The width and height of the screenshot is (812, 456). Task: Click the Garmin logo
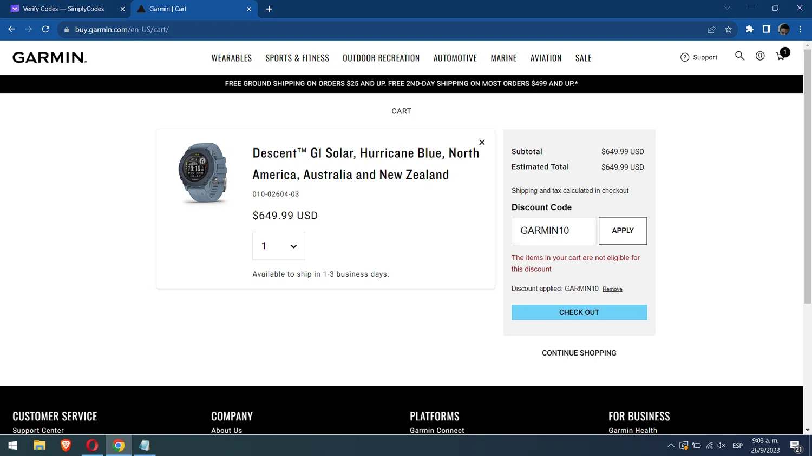pos(49,57)
